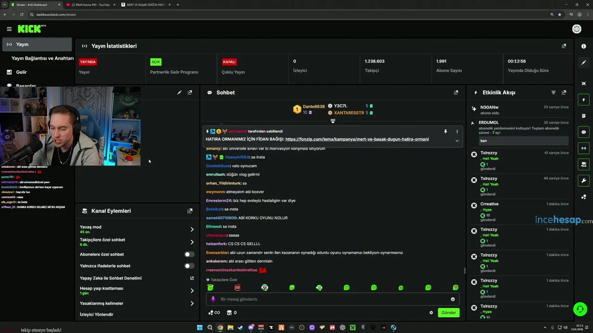Open the profile avatar at top right
Viewport: 593px width, 333px height.
coord(577,29)
